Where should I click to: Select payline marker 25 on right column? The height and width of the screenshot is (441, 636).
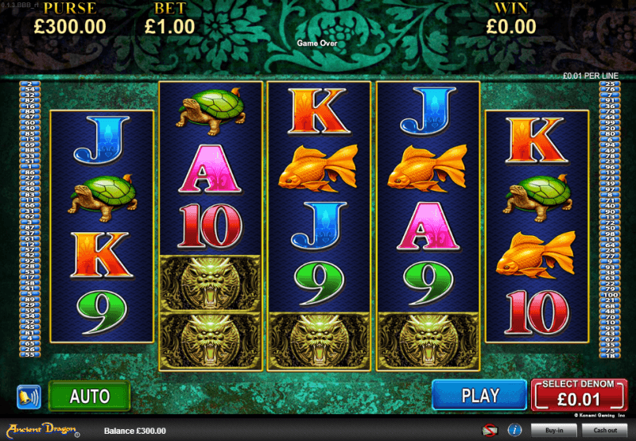610,84
